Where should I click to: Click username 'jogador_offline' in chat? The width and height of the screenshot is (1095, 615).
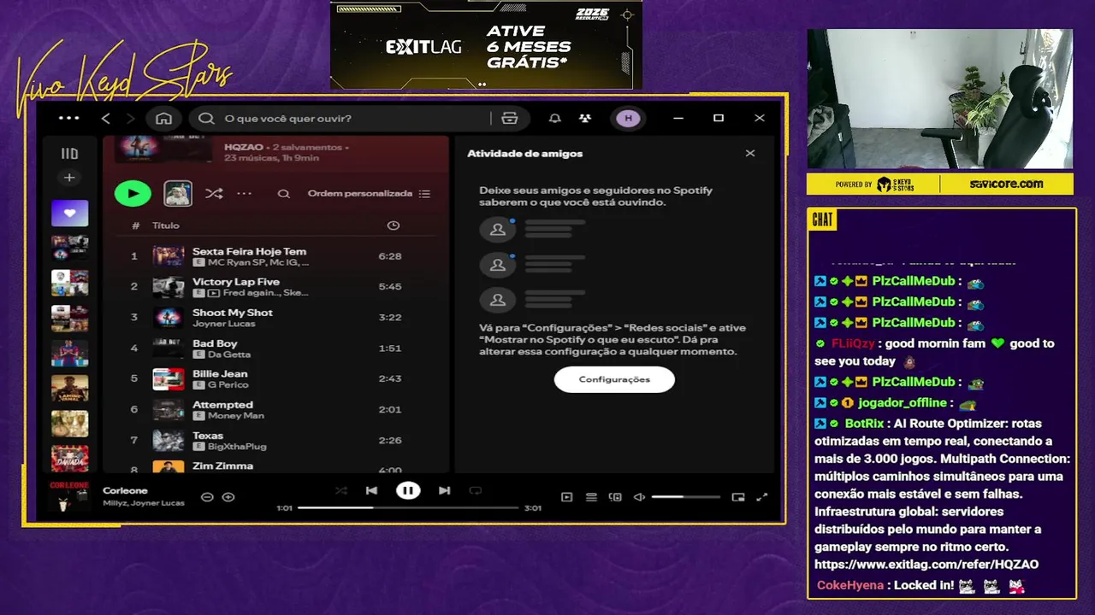(903, 402)
